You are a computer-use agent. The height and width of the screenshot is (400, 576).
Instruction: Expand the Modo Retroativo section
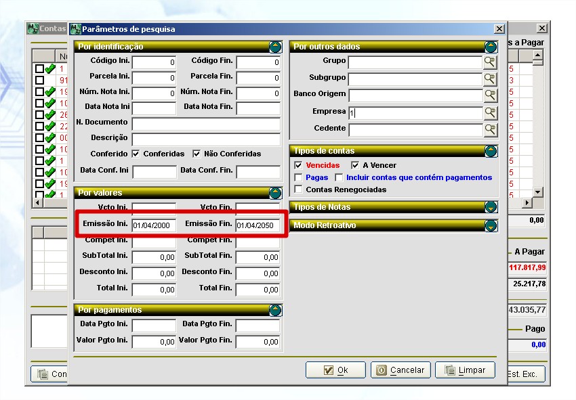click(491, 225)
